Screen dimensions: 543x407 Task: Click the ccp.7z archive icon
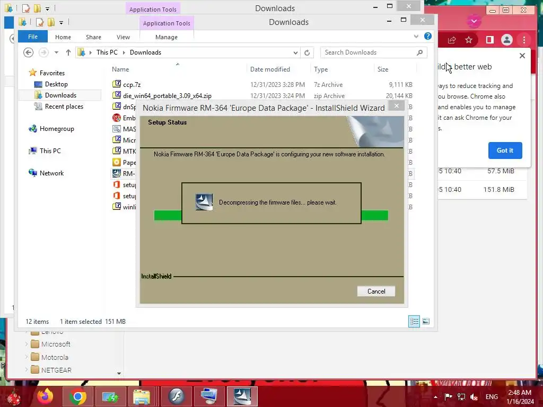coord(117,84)
